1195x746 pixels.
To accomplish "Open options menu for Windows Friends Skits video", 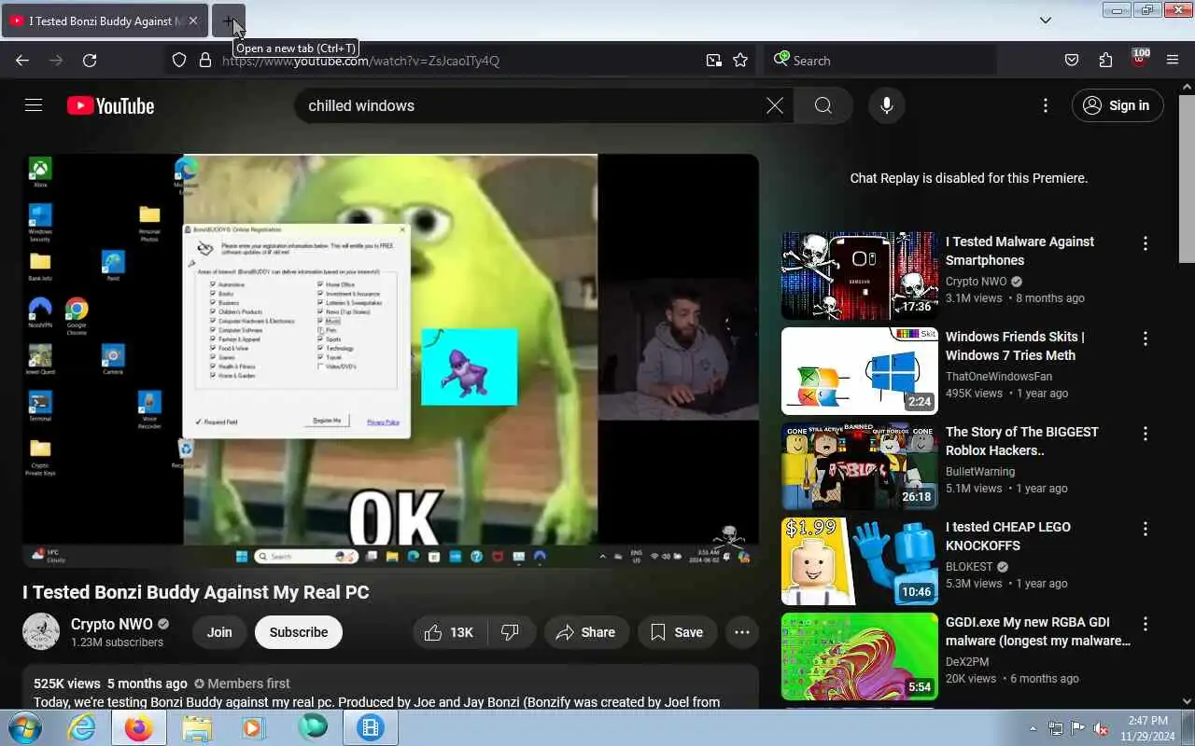I will coord(1146,338).
